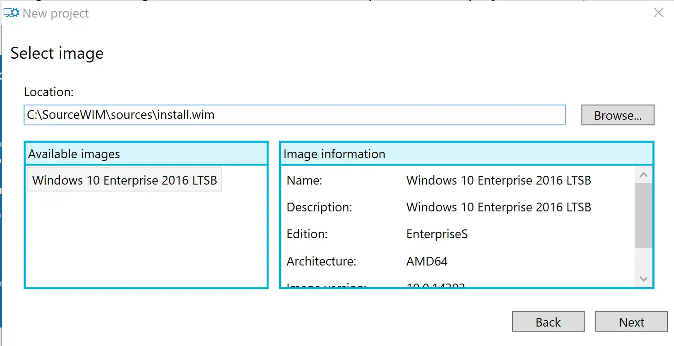Select Windows 10 Enterprise 2016 LTSB image
674x346 pixels.
click(125, 180)
